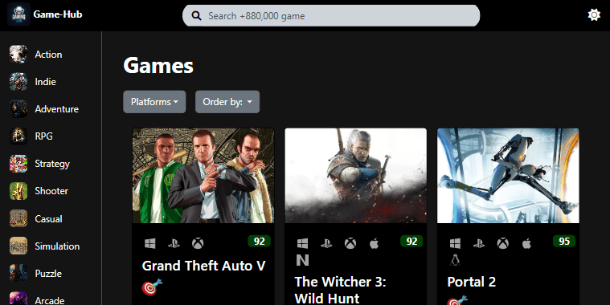The height and width of the screenshot is (305, 610).
Task: Open The Witcher 3: Wild Hunt title
Action: coord(340,290)
